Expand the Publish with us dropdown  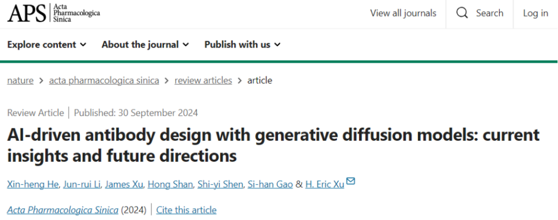(242, 44)
